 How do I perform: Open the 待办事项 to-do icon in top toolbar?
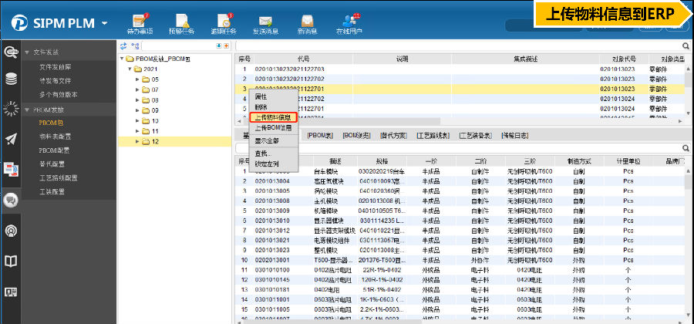(x=140, y=21)
